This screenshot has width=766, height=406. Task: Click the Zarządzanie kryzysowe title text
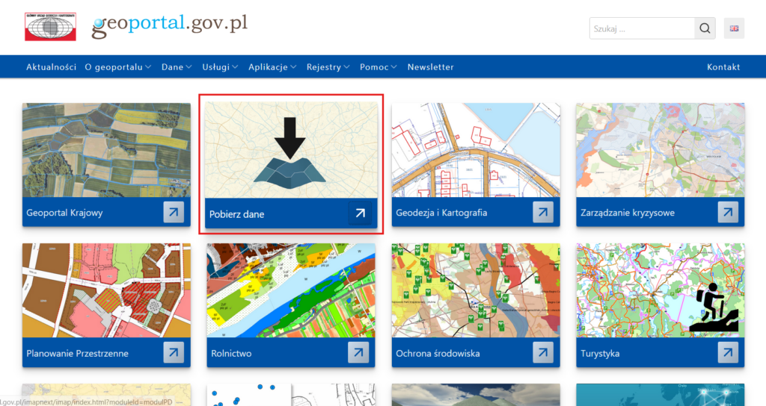click(628, 213)
